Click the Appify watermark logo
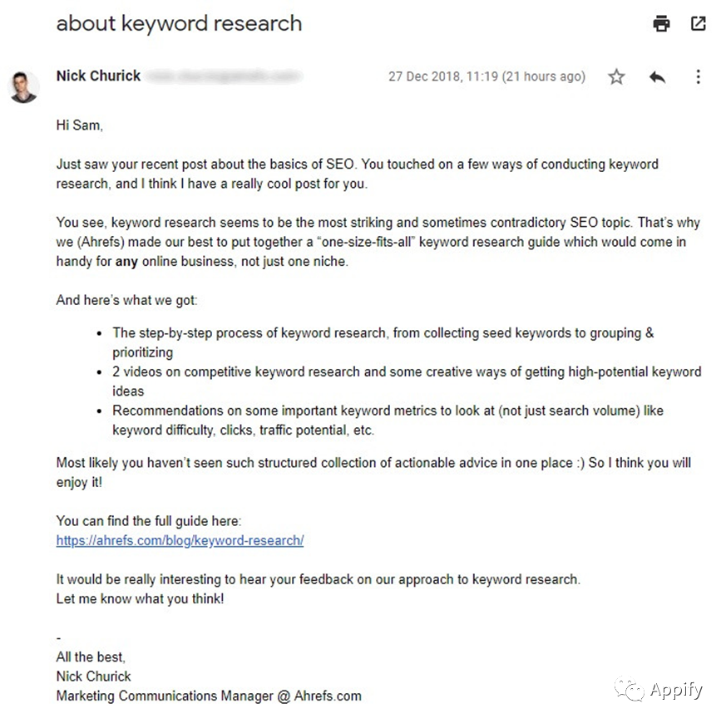This screenshot has width=726, height=723. (x=658, y=690)
